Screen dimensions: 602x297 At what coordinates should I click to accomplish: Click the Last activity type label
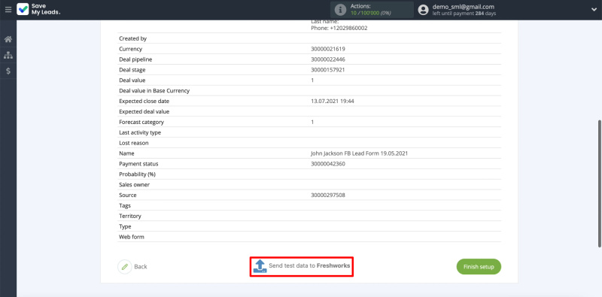pos(140,132)
